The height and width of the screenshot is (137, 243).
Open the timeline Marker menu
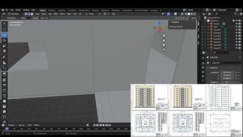coord(36,125)
